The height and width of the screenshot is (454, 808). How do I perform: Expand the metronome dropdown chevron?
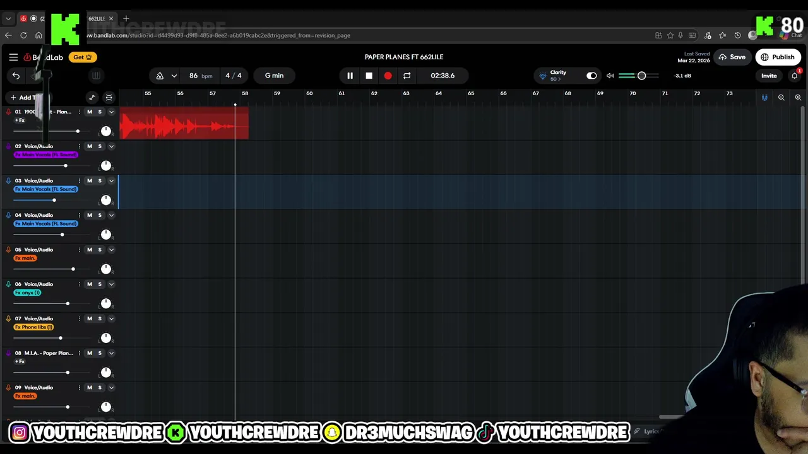tap(174, 76)
